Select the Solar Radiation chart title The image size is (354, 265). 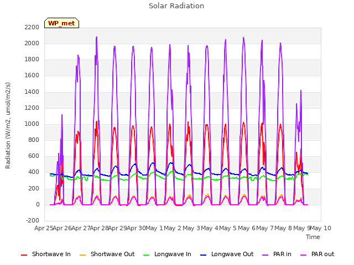point(176,6)
